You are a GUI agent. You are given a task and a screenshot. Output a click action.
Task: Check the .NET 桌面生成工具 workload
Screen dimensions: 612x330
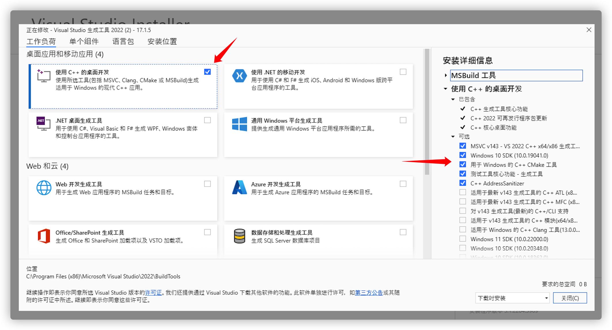coord(207,120)
